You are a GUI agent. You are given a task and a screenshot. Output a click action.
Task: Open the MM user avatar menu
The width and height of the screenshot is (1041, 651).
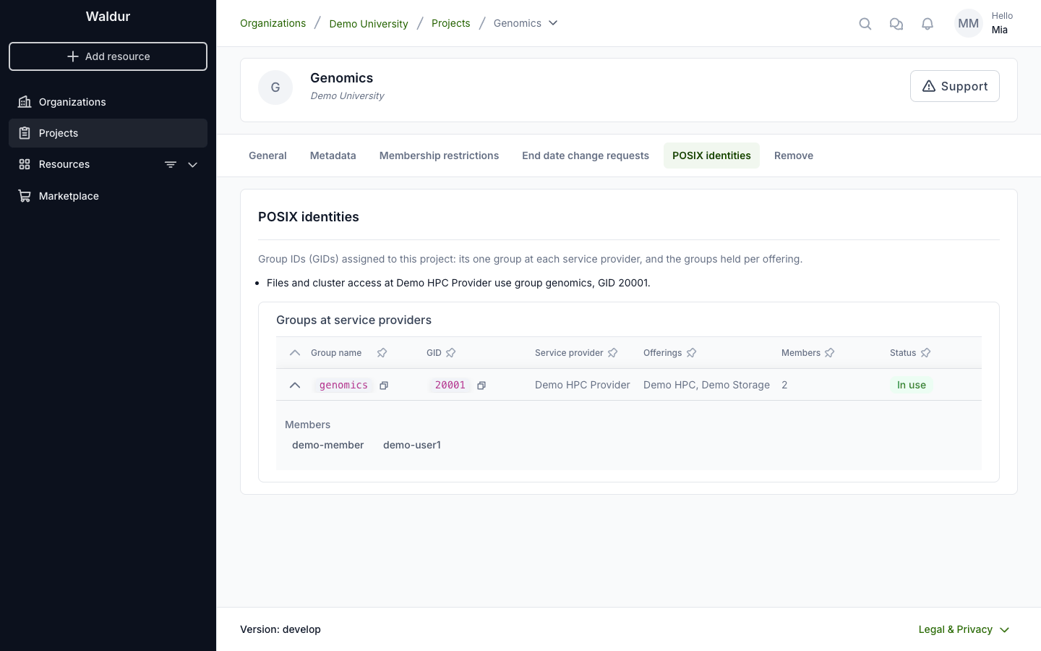pyautogui.click(x=968, y=23)
